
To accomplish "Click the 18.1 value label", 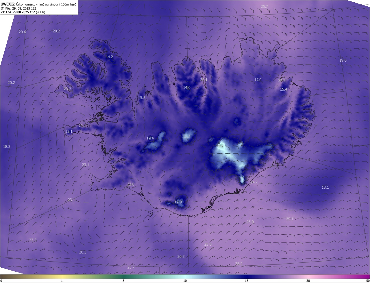I will click(325, 187).
